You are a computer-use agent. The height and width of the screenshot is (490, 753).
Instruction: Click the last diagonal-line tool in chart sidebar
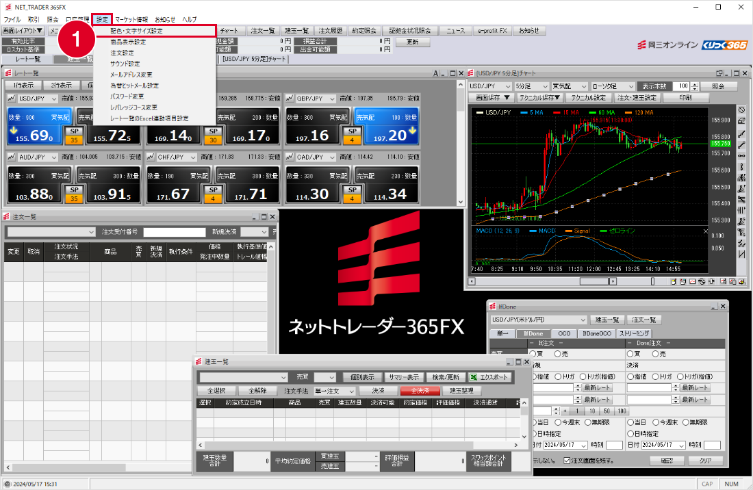click(742, 255)
